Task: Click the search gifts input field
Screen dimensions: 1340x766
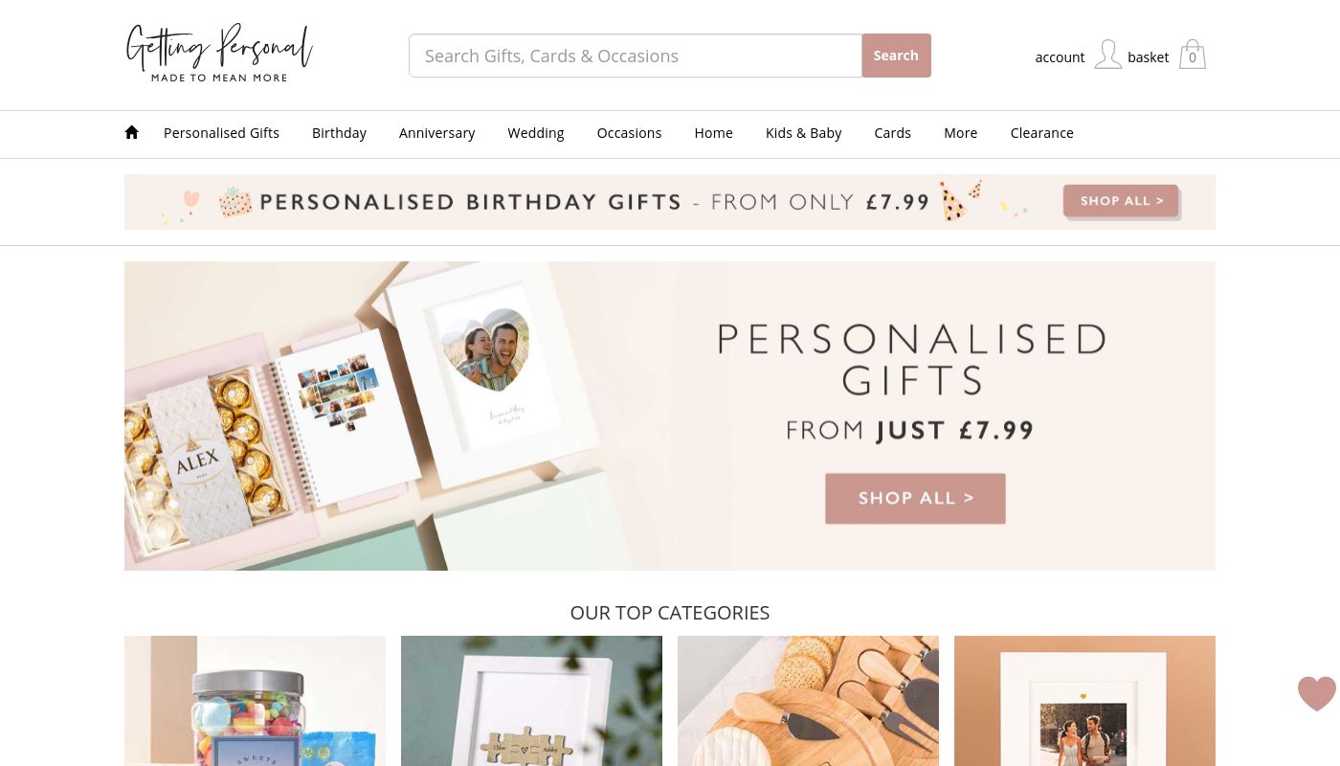Action: tap(636, 56)
